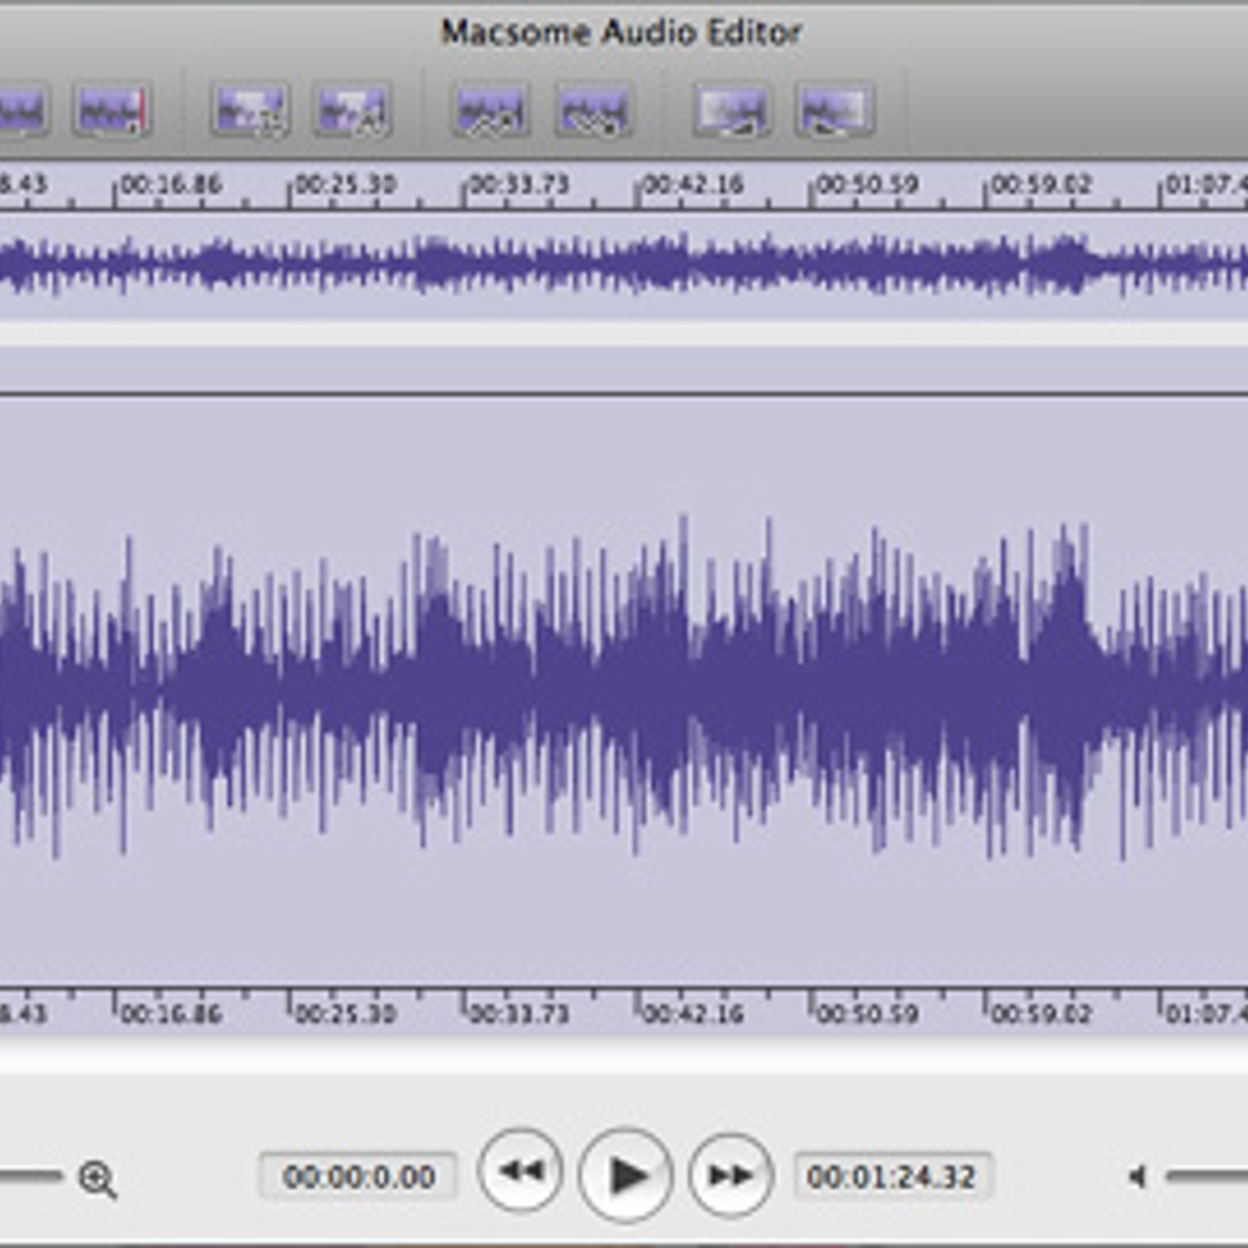Click the speaker volume icon
1248x1248 pixels.
[x=1138, y=1176]
